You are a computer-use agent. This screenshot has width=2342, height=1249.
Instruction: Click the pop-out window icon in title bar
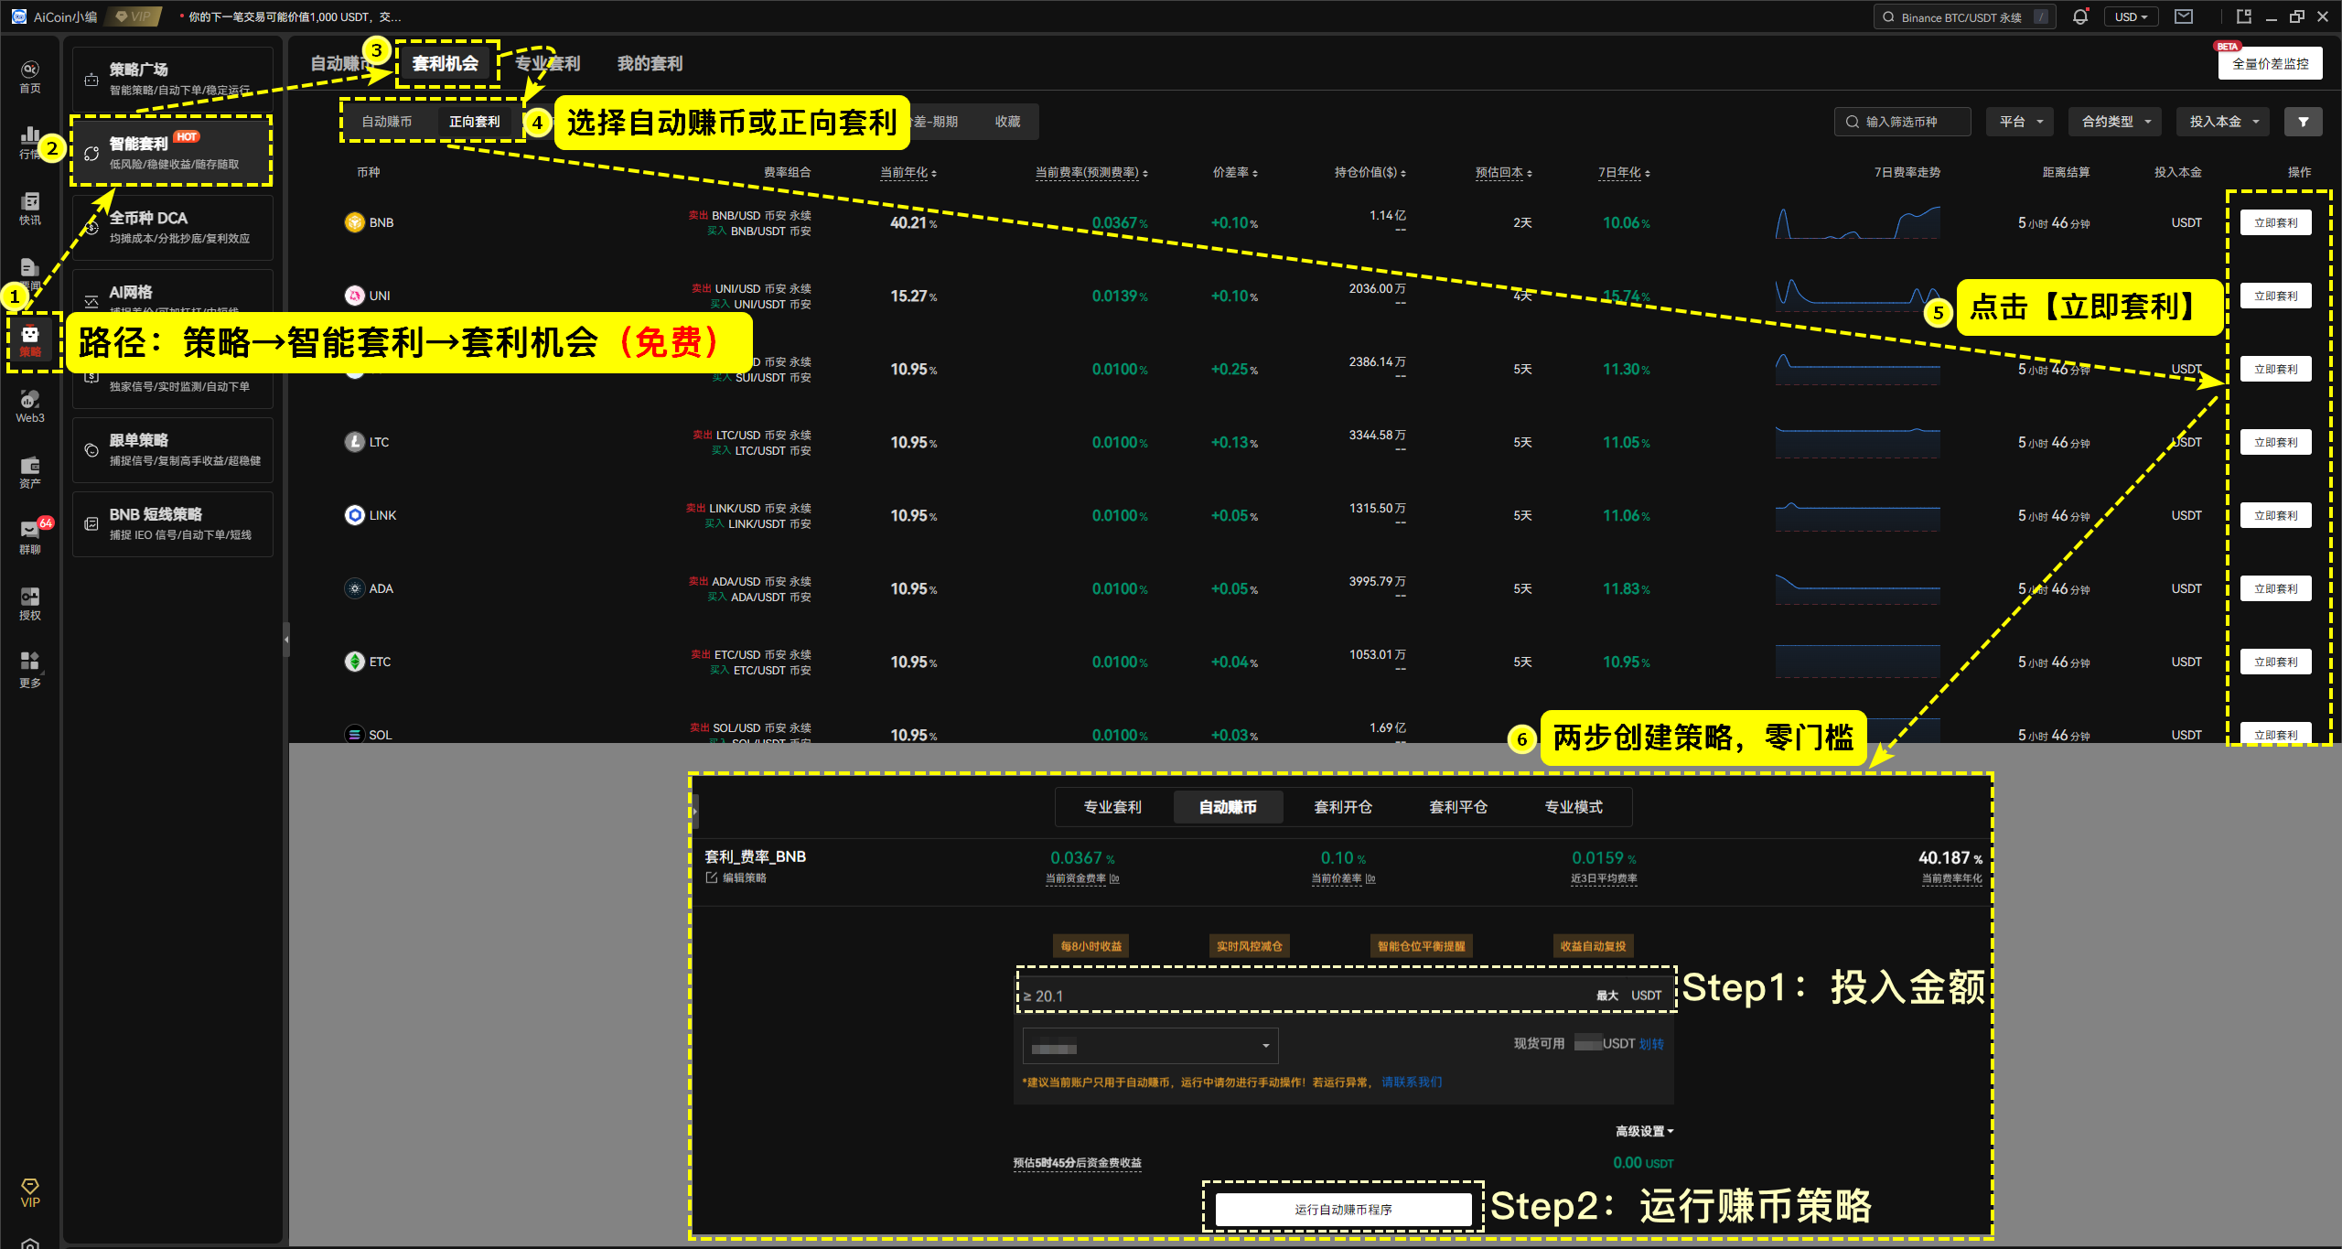2243,16
